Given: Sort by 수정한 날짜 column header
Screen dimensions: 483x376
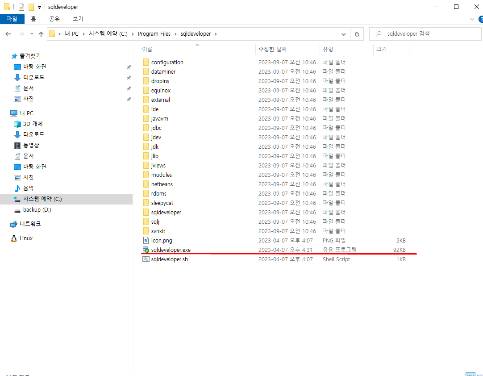Looking at the screenshot, I should click(x=273, y=49).
